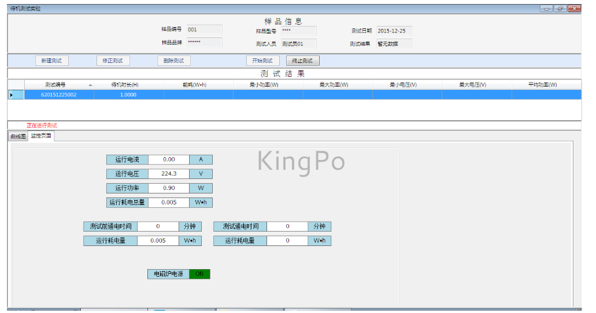This screenshot has height=313, width=596.
Task: Click the 运行耗电量 value 0.005
Action: click(x=158, y=240)
